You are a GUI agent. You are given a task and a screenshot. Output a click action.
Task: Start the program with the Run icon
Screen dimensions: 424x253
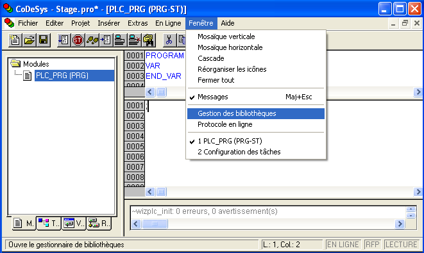64,40
